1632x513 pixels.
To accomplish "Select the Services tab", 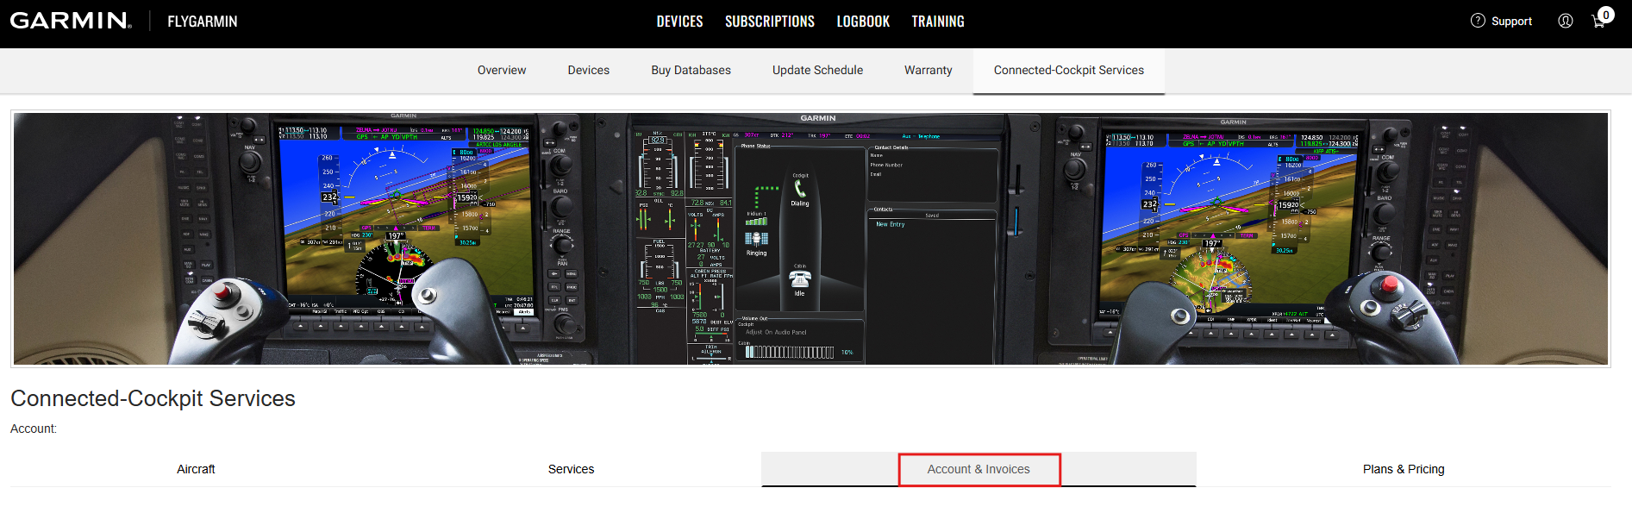I will (x=571, y=469).
